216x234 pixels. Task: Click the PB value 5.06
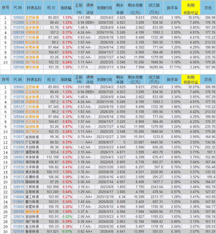click(81, 182)
